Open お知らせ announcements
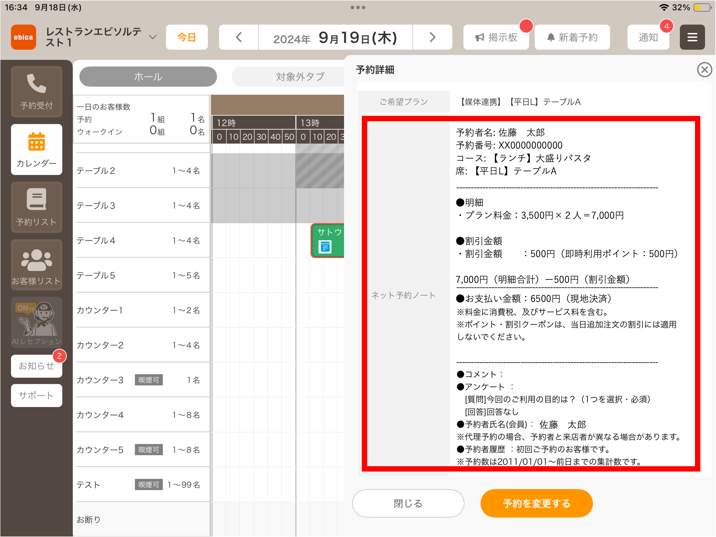The height and width of the screenshot is (537, 716). click(36, 366)
